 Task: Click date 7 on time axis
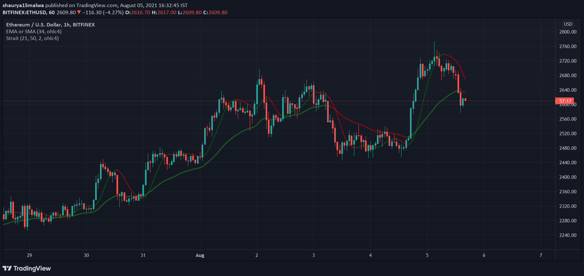[x=541, y=255]
